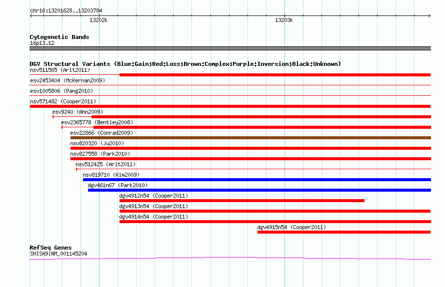
Task: Select the nsv511565 thick red loss bar
Action: coord(275,75)
